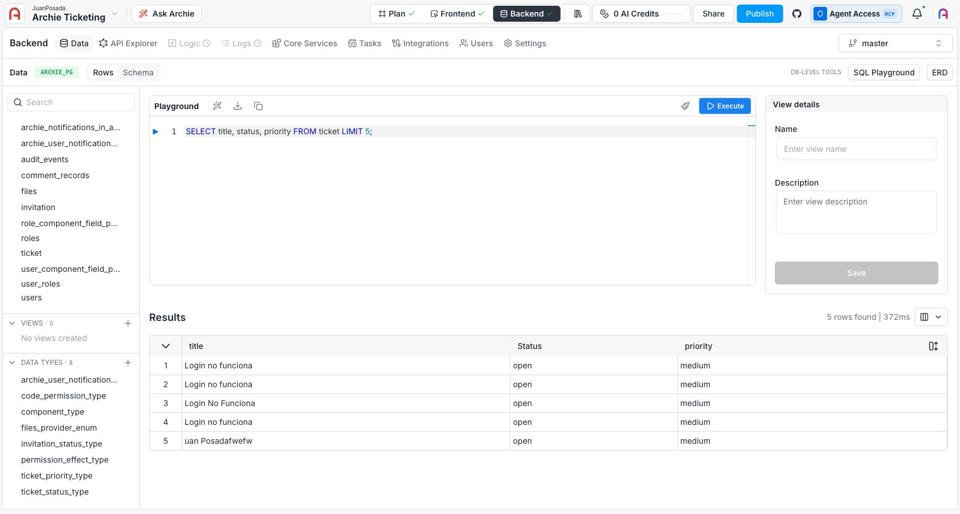Click the column sort icon in results header
960x514 pixels.
coord(933,346)
